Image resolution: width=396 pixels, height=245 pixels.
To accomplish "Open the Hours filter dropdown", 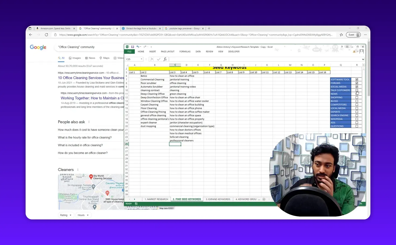I will pyautogui.click(x=83, y=215).
